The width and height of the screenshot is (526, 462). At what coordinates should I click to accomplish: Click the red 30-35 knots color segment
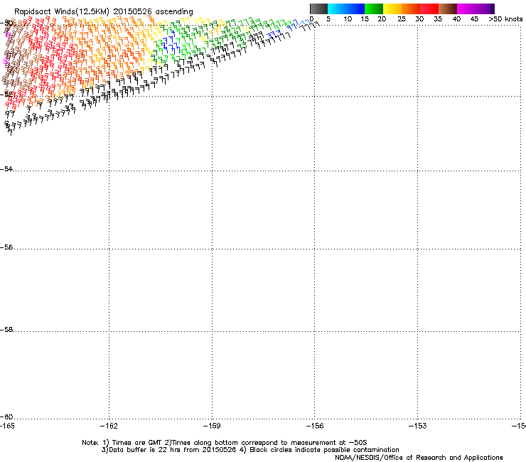[x=429, y=9]
